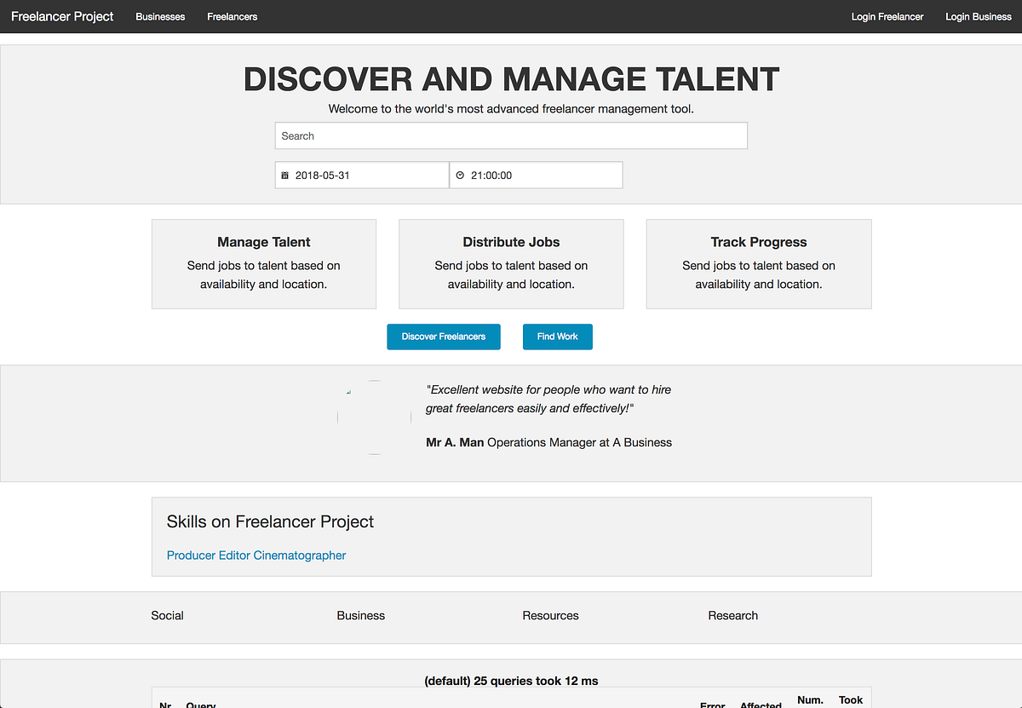Click the Social footer heading
Screen dimensions: 1022x708
tap(168, 615)
